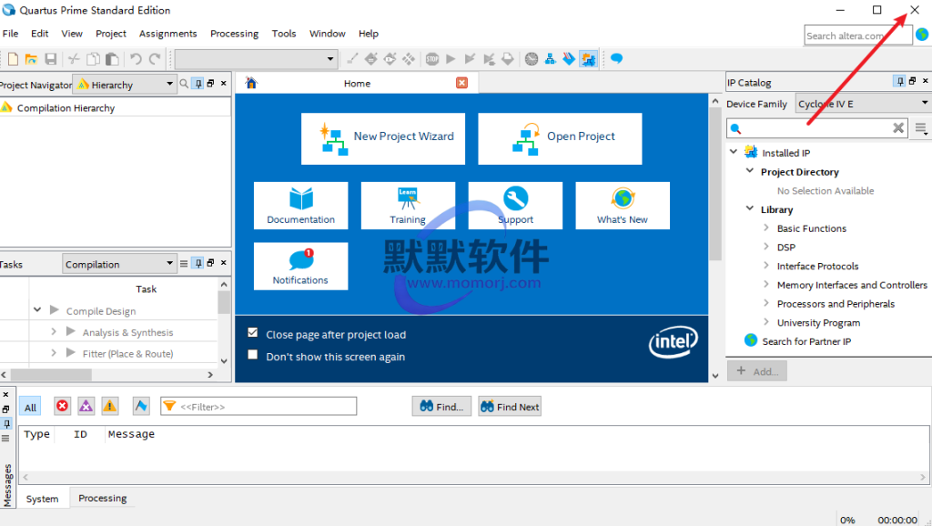Expand Analysis & Synthesis task
The height and width of the screenshot is (526, 932).
coord(54,331)
